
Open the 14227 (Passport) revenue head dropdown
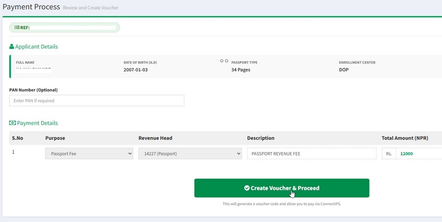pyautogui.click(x=190, y=154)
